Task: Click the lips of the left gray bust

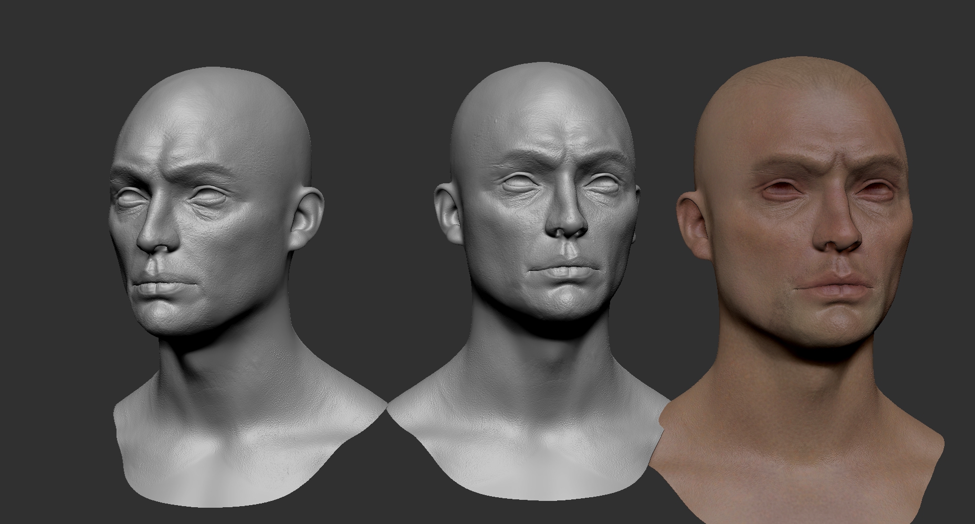Action: pos(160,286)
